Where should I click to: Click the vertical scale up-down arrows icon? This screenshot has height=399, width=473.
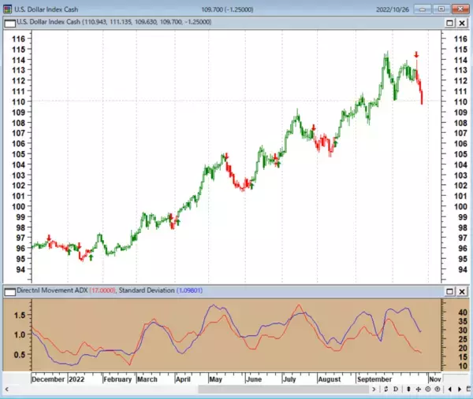[406, 388]
